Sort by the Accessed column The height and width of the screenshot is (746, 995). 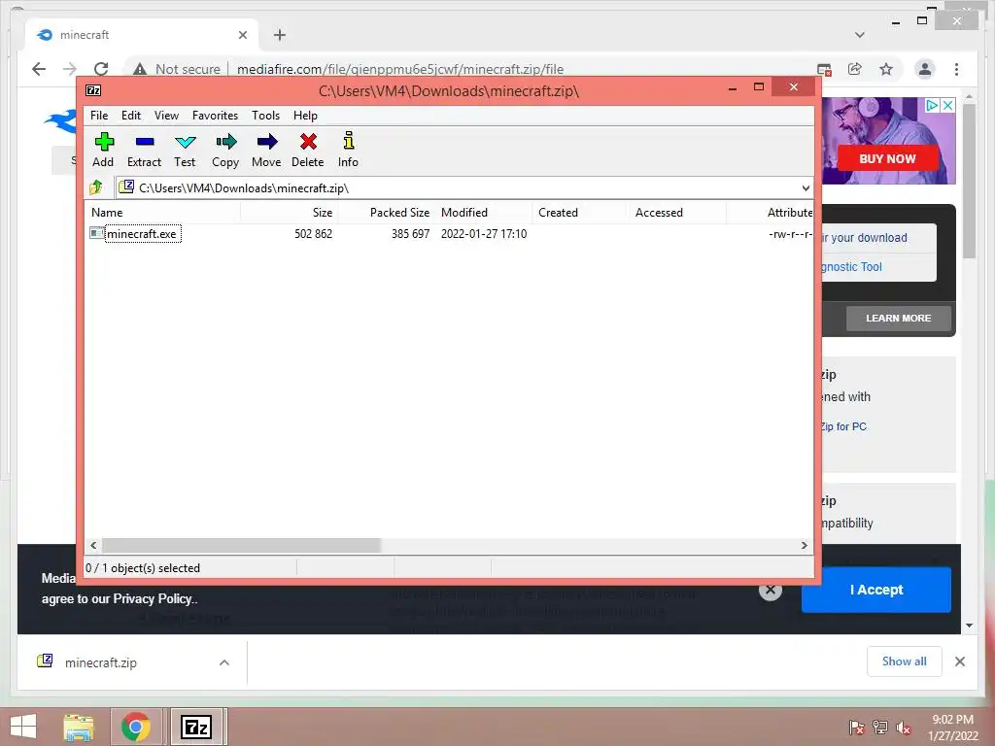click(x=677, y=213)
